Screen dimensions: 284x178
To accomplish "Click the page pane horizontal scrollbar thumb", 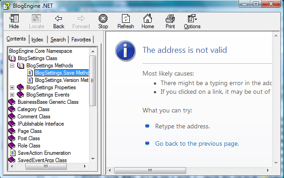I will pyautogui.click(x=150, y=170).
